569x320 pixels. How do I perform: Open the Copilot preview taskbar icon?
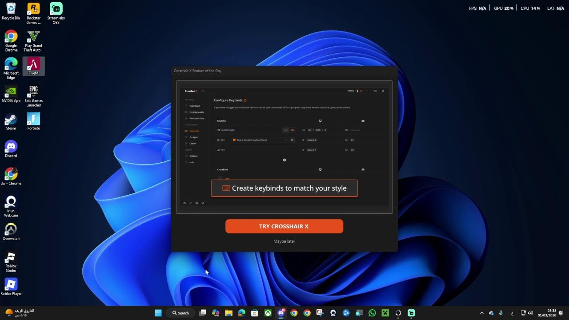tap(216, 313)
